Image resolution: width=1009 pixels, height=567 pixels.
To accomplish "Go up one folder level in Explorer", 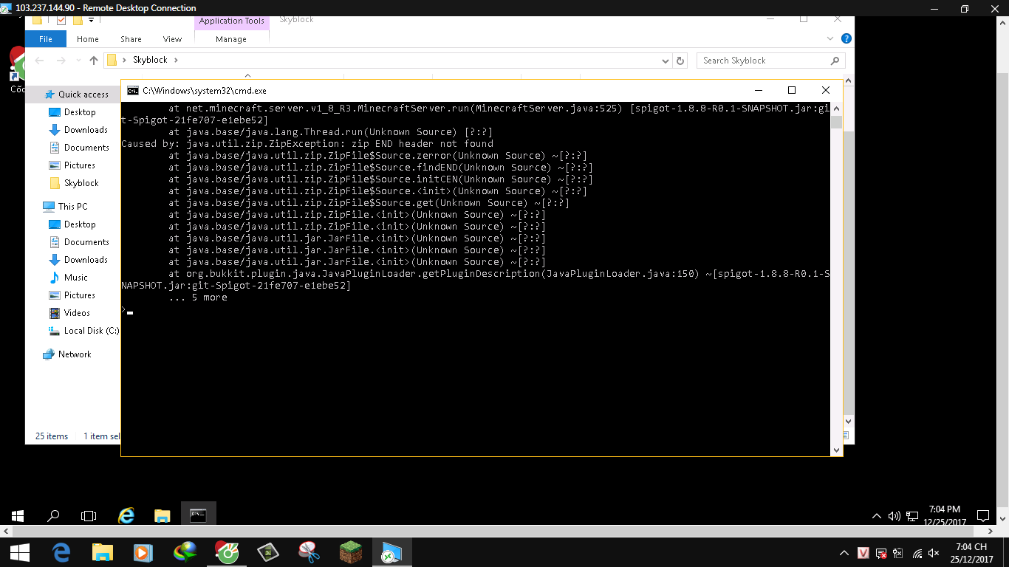I will click(94, 61).
